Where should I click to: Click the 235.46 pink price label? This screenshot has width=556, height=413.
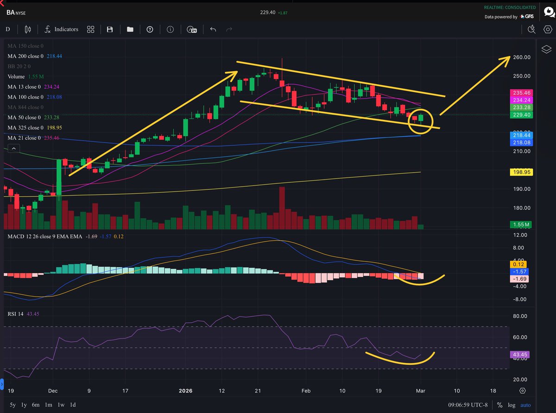tap(521, 92)
